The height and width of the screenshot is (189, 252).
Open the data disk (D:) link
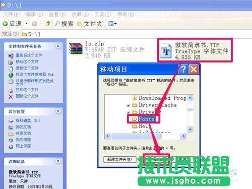[x=28, y=120]
